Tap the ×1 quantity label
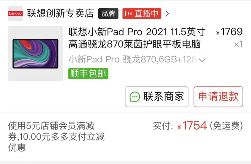 pyautogui.click(x=238, y=44)
